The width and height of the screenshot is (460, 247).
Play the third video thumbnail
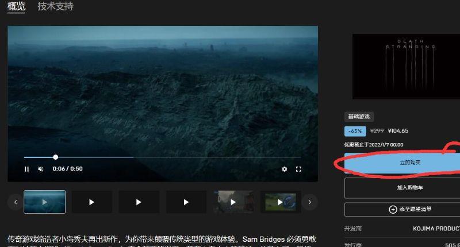(139, 202)
